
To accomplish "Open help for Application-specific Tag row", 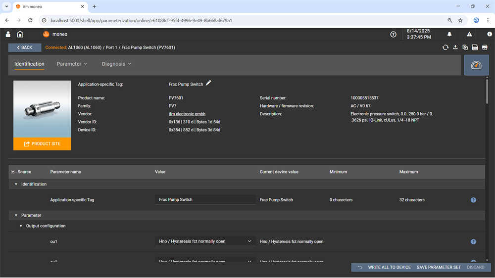I will [x=473, y=200].
